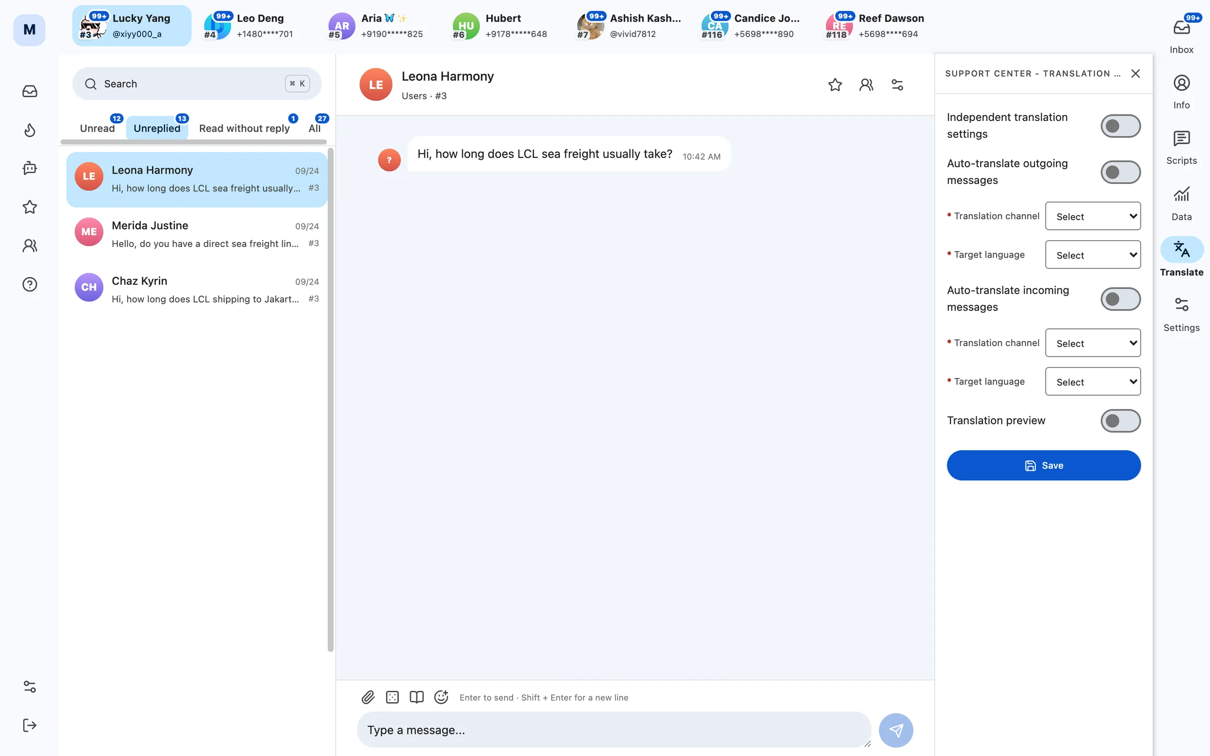Viewport: 1210px width, 756px height.
Task: Open the emoji picker icon
Action: (x=441, y=697)
